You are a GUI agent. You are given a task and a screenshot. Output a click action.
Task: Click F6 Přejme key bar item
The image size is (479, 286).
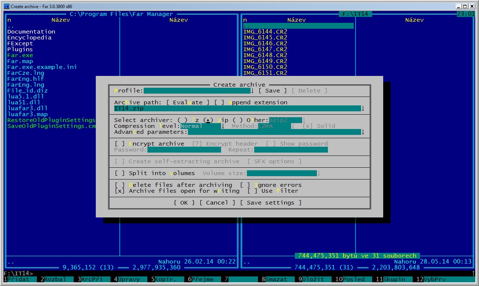coord(204,279)
